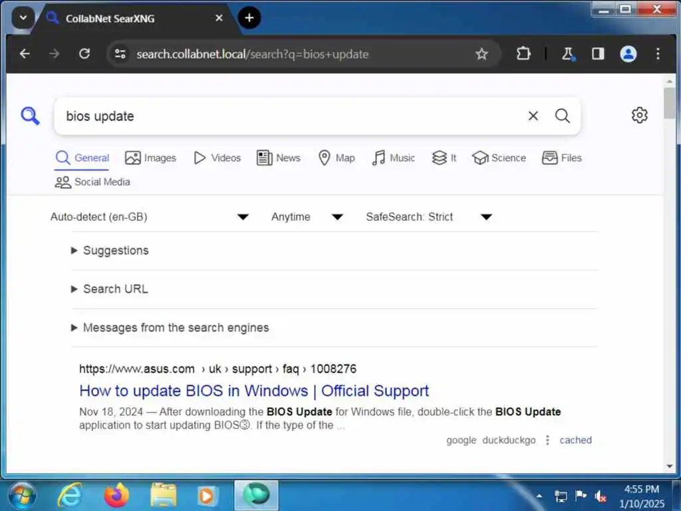Open the Extensions puzzle icon
Image resolution: width=681 pixels, height=511 pixels.
(523, 54)
